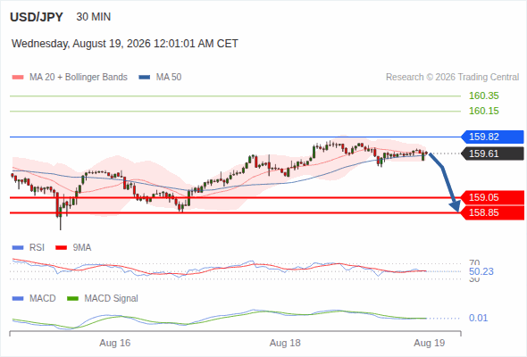Viewport: 527px width, 357px height.
Task: Click the 30 MIN timeframe label
Action: [x=94, y=17]
